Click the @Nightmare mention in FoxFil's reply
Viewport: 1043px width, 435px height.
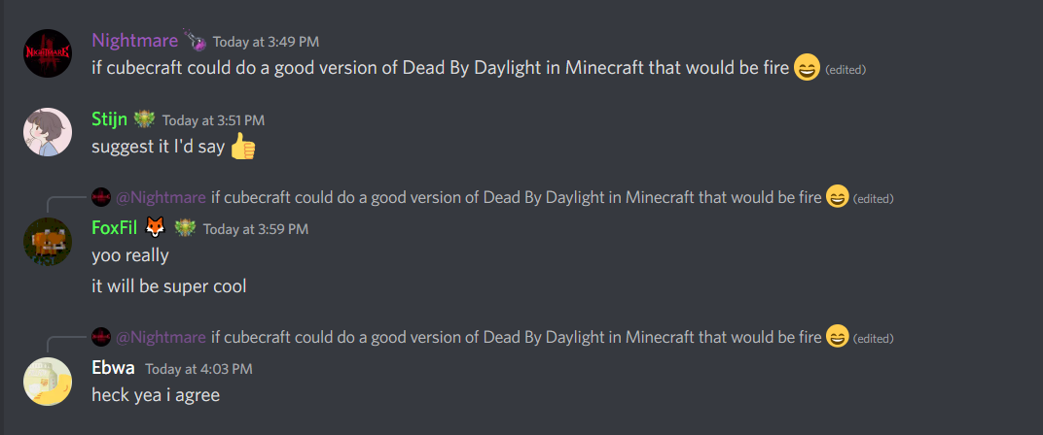tap(161, 197)
